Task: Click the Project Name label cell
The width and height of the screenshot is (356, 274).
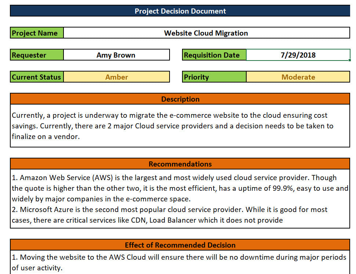Action: point(37,33)
